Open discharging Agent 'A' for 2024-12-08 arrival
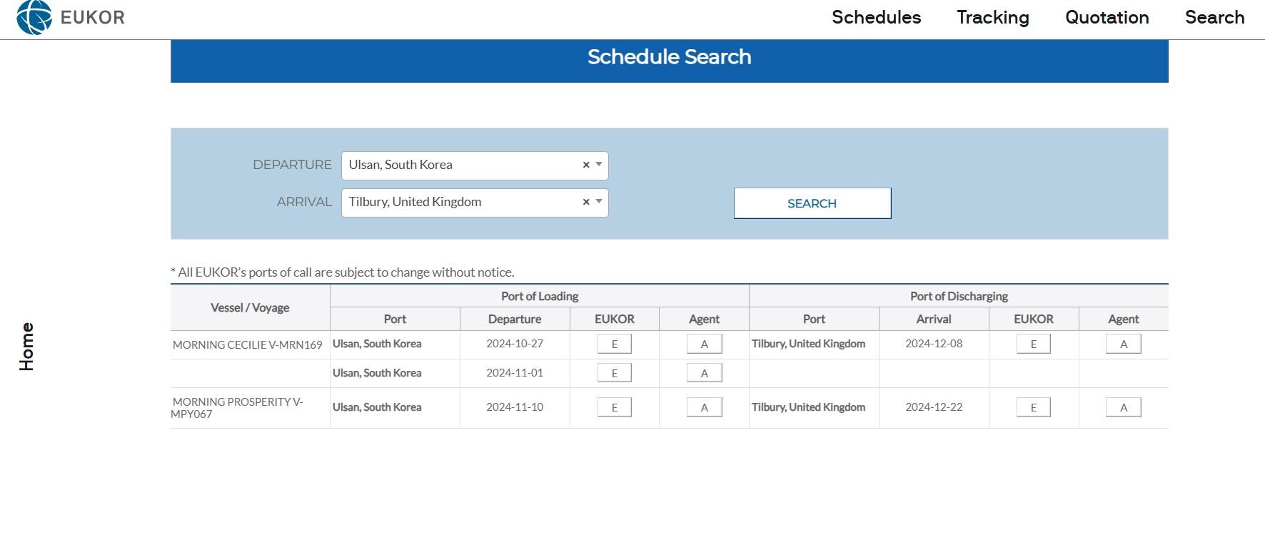This screenshot has width=1265, height=547. click(x=1123, y=344)
